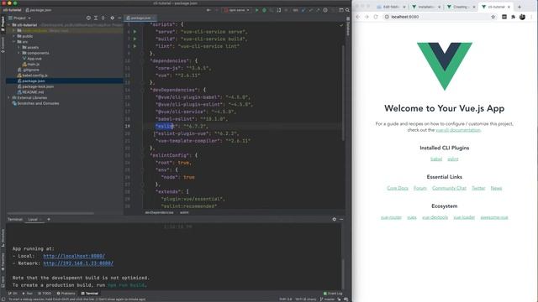Click the babel plugin link
This screenshot has height=302, width=538.
point(436,159)
